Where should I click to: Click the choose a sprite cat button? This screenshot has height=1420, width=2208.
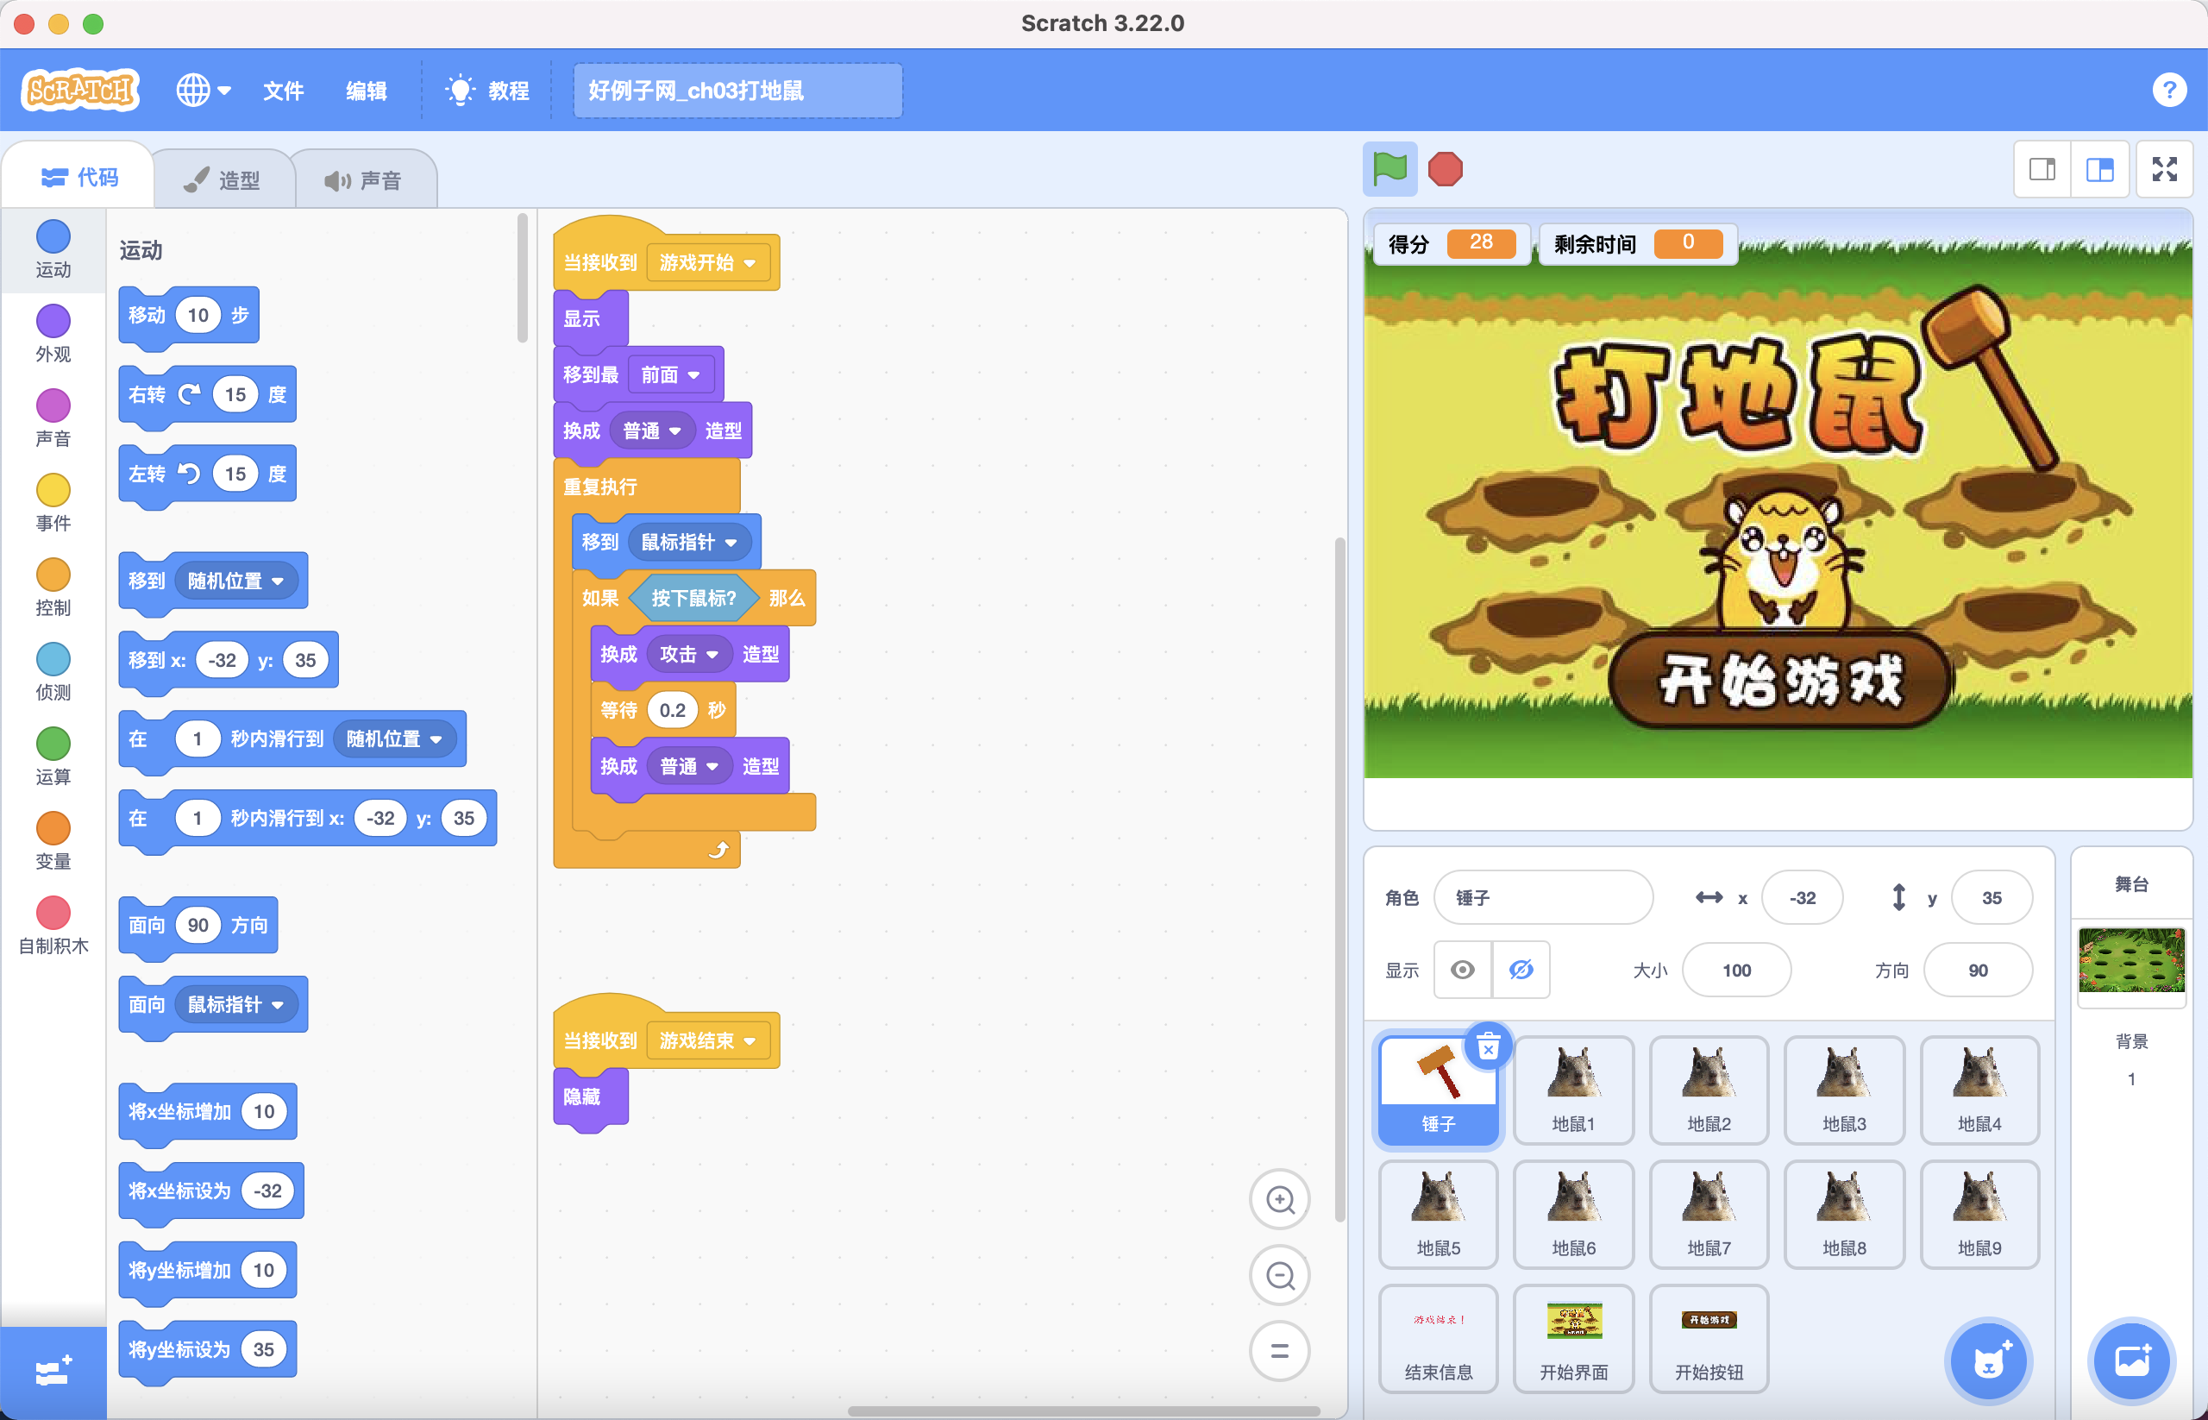tap(1988, 1360)
